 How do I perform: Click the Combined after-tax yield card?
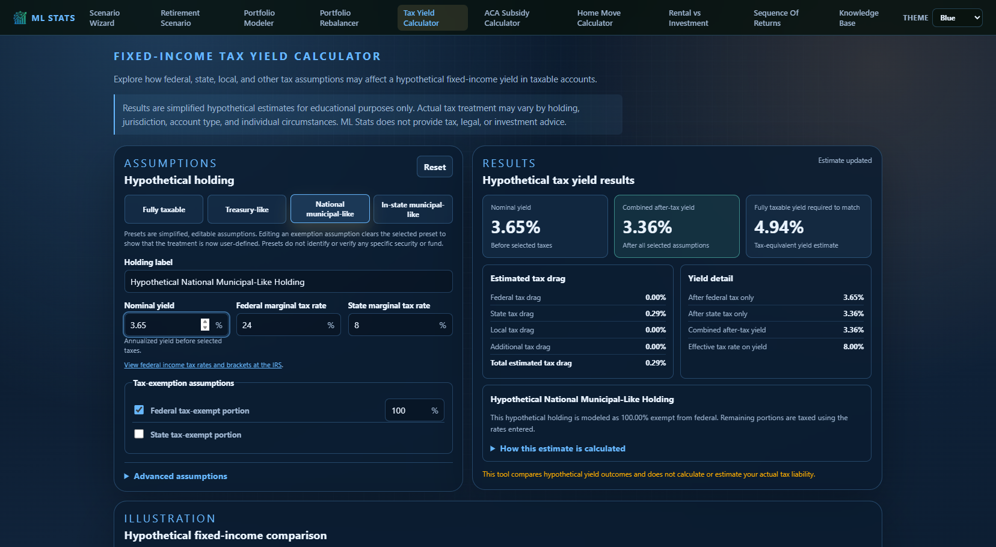(x=677, y=226)
